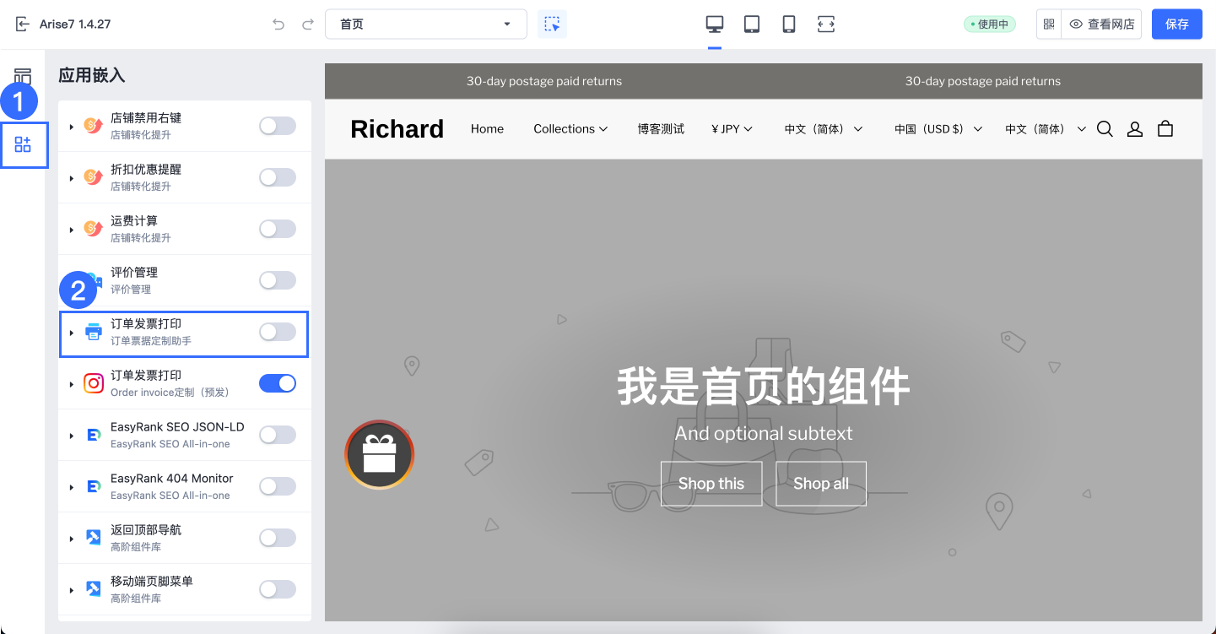This screenshot has height=634, width=1216.
Task: Expand the EasyRank SEO JSON-LD row arrow
Action: [x=72, y=436]
